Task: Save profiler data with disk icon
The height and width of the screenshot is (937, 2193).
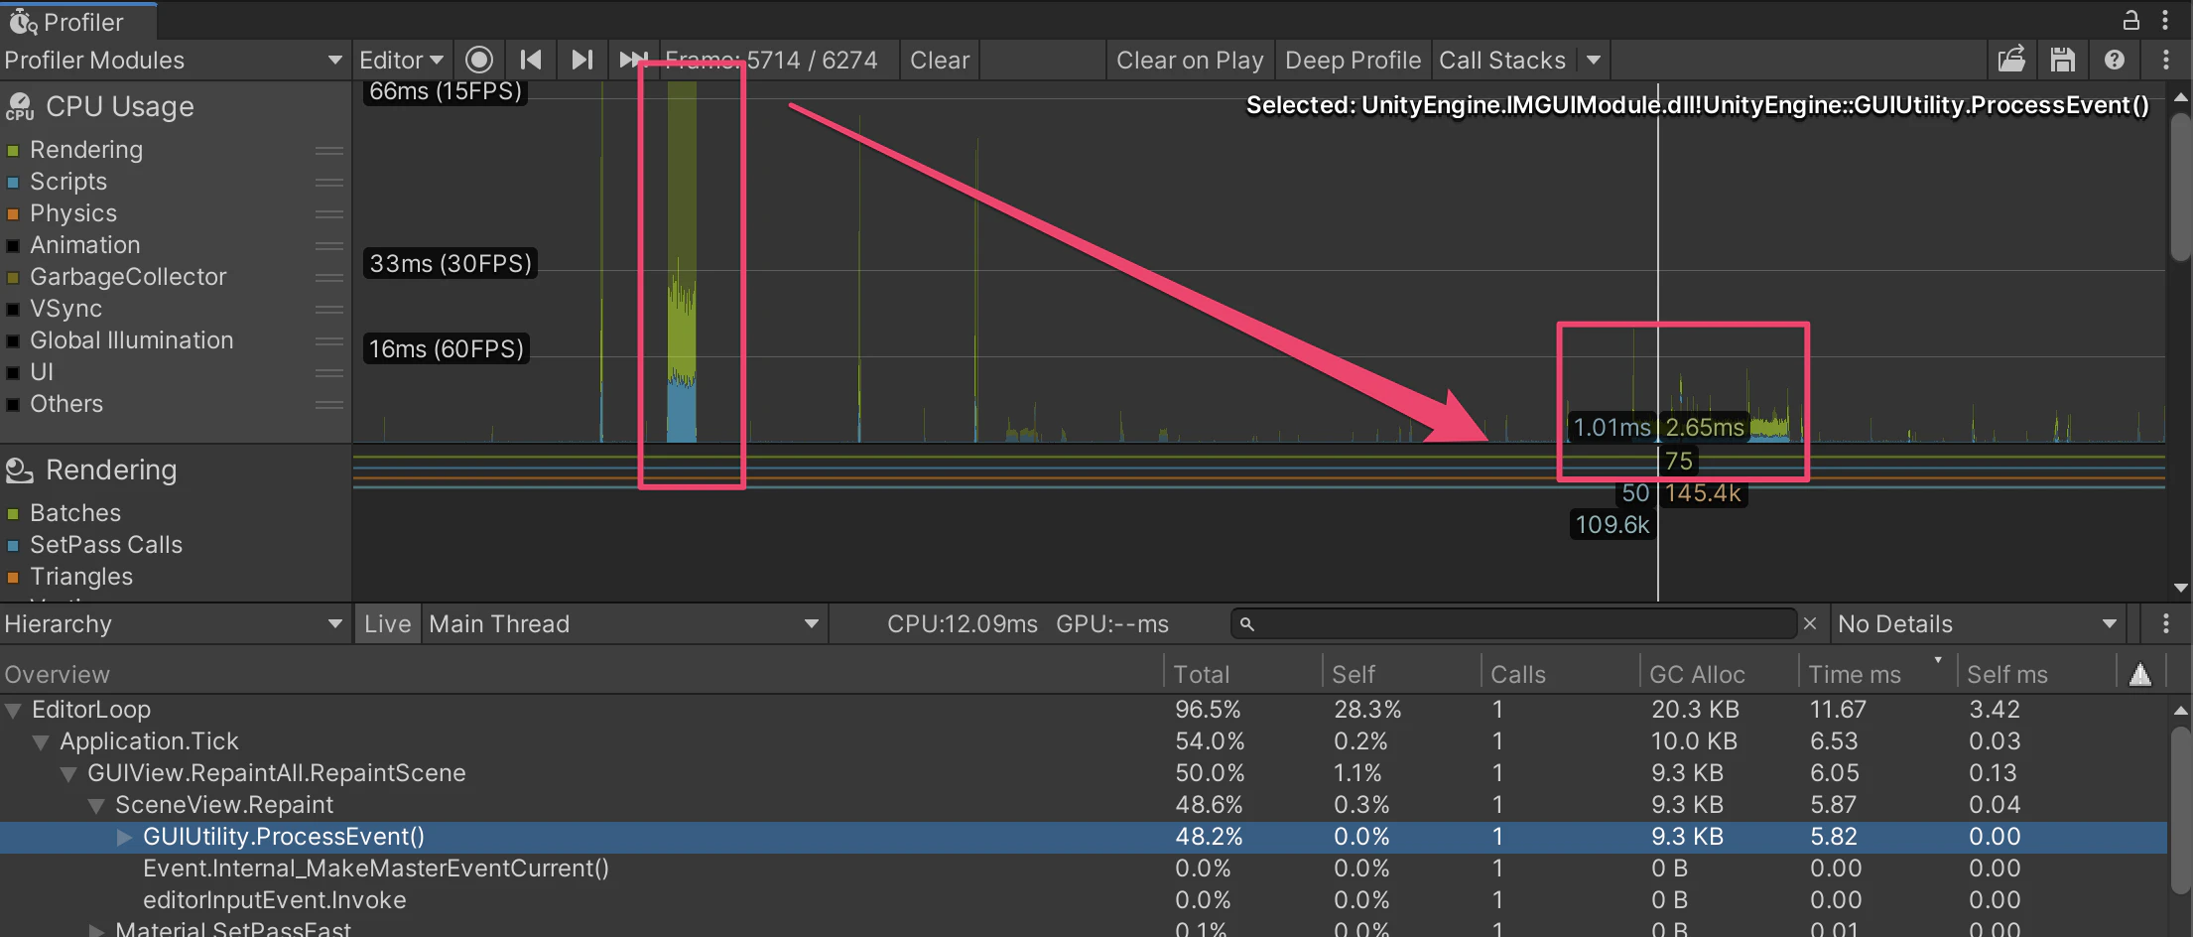Action: [x=2063, y=60]
